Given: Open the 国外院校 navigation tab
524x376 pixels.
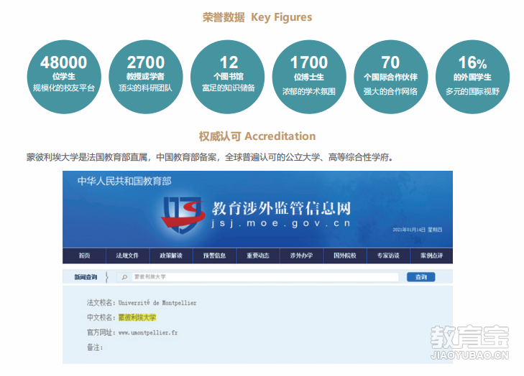Looking at the screenshot, I should click(x=344, y=255).
